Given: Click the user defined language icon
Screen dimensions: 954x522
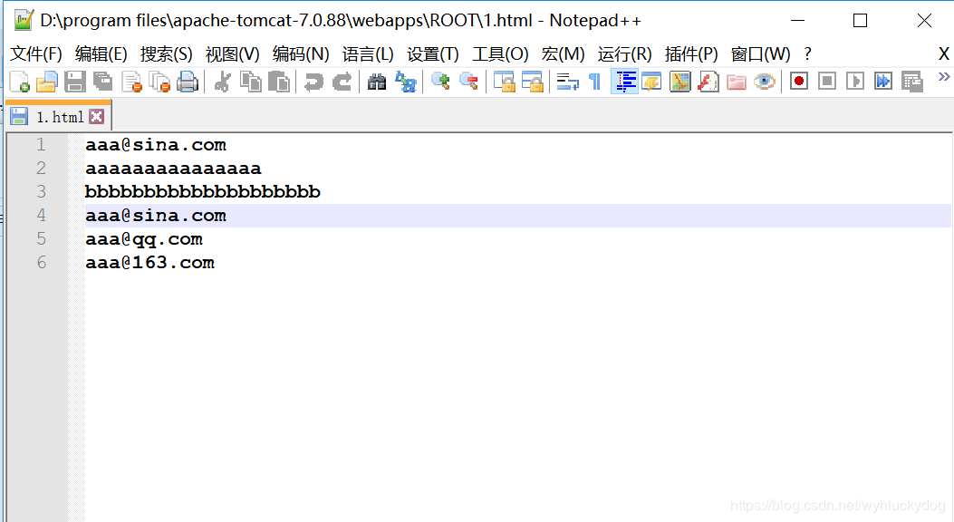Looking at the screenshot, I should (x=651, y=81).
